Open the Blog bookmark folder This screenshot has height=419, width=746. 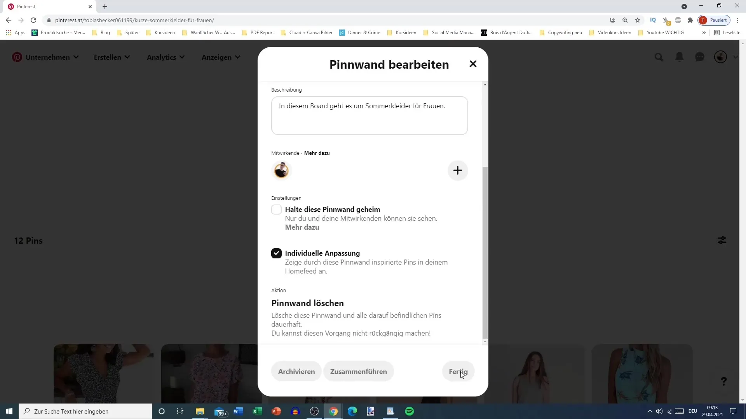(101, 33)
